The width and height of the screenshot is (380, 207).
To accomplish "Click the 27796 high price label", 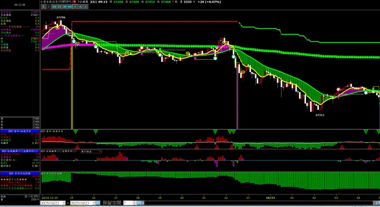I will pyautogui.click(x=61, y=17).
